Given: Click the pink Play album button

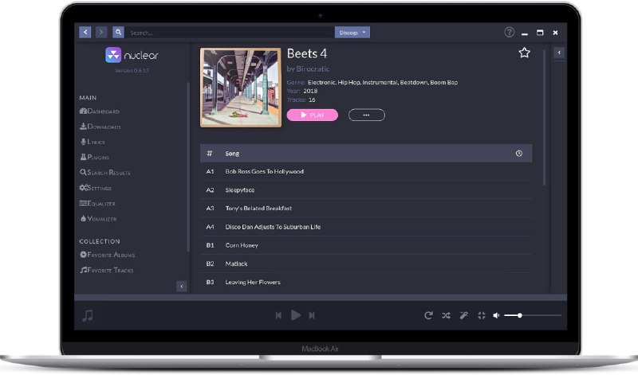Looking at the screenshot, I should 312,115.
